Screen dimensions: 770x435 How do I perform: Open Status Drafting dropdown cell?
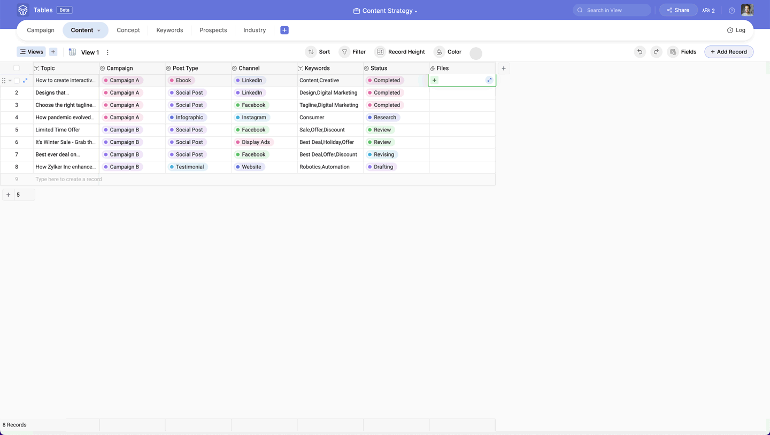coord(396,167)
